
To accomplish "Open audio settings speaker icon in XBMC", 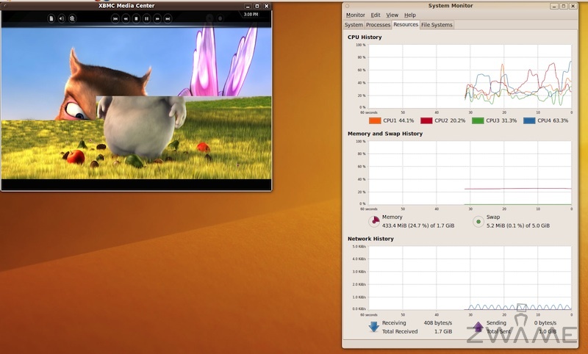I will click(62, 18).
